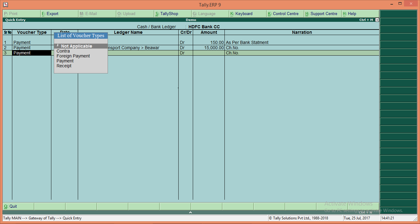
Task: Select Foreign Payment voucher type
Action: pos(73,56)
